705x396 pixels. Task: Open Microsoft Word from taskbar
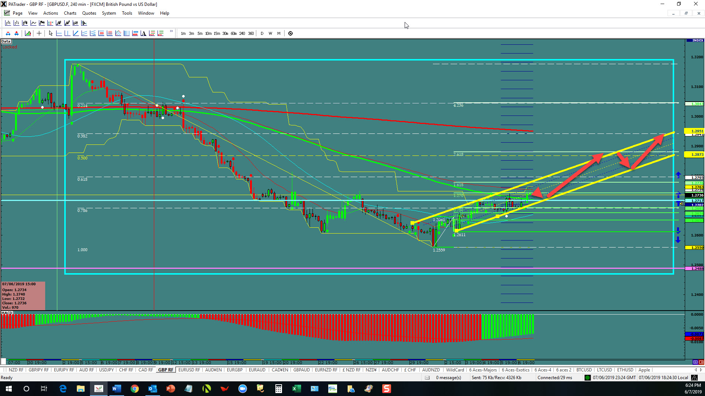pyautogui.click(x=117, y=389)
